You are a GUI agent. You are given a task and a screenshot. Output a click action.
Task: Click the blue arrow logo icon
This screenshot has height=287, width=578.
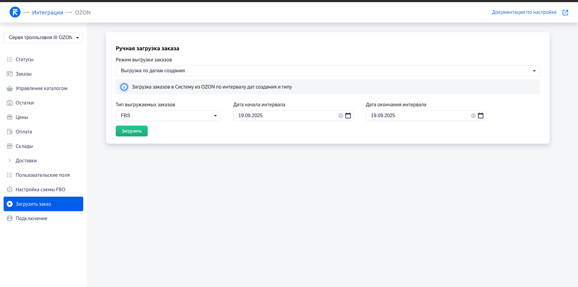point(15,12)
